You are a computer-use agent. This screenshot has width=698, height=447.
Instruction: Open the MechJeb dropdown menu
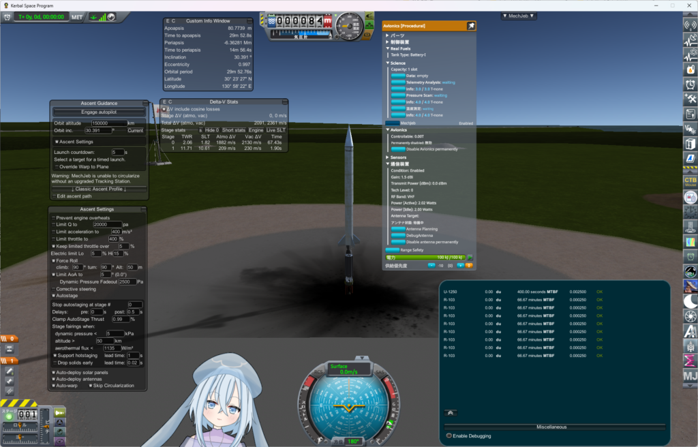pos(519,16)
